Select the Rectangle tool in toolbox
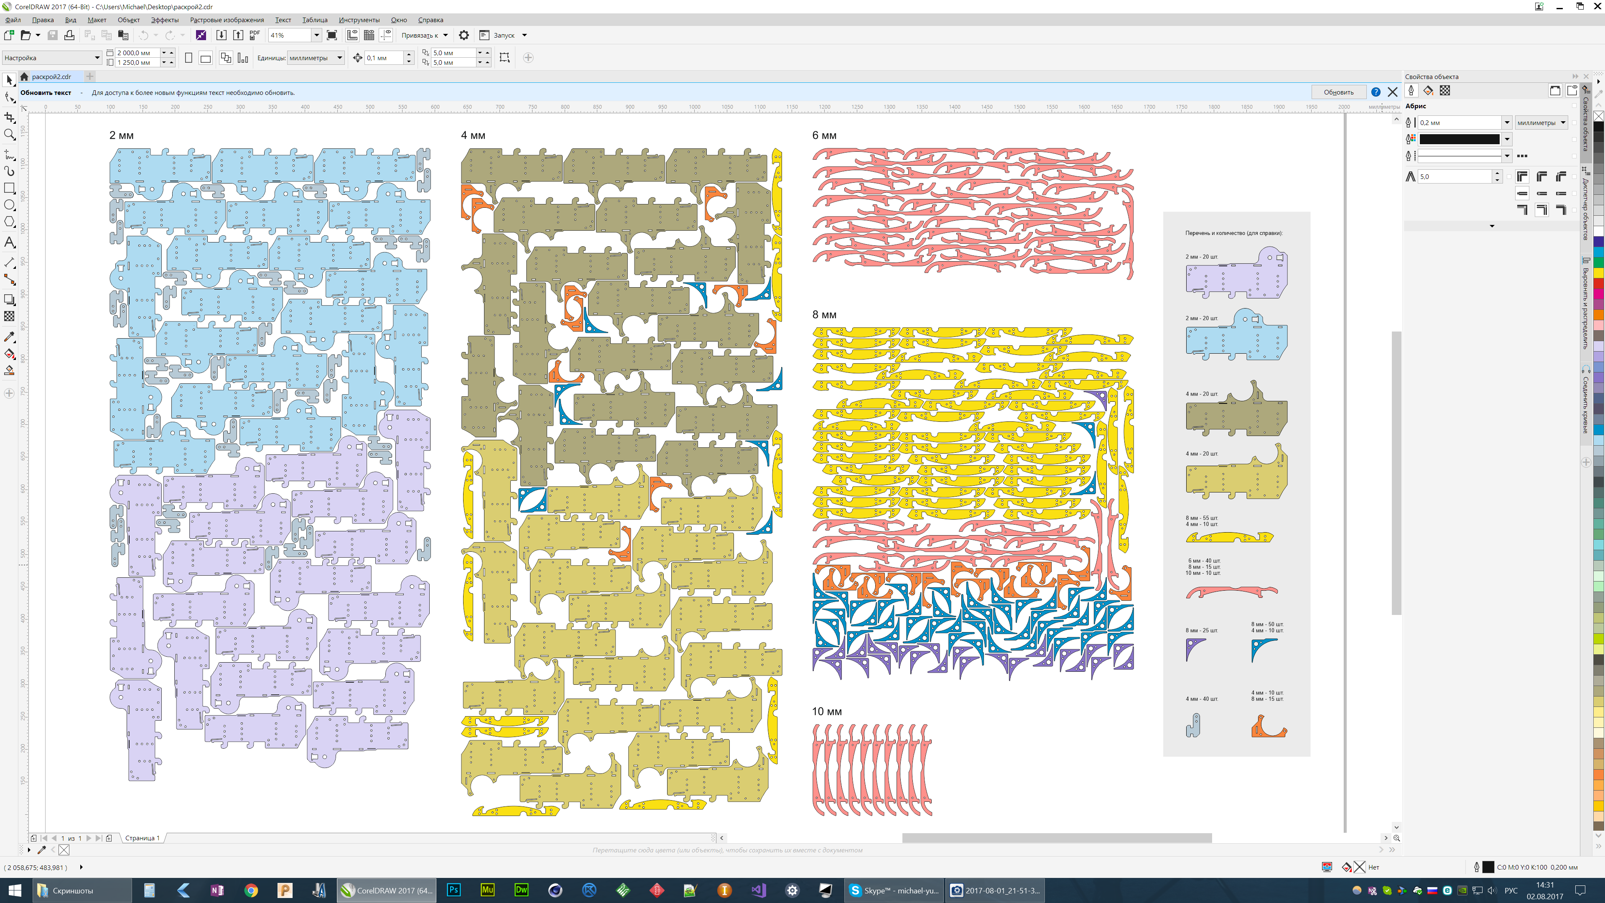This screenshot has width=1605, height=903. pos(9,188)
